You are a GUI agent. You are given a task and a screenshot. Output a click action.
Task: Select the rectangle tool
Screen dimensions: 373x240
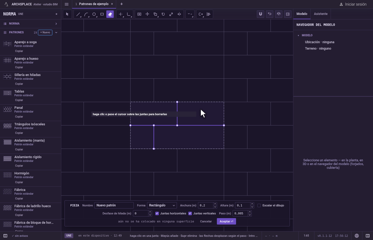[x=102, y=14]
